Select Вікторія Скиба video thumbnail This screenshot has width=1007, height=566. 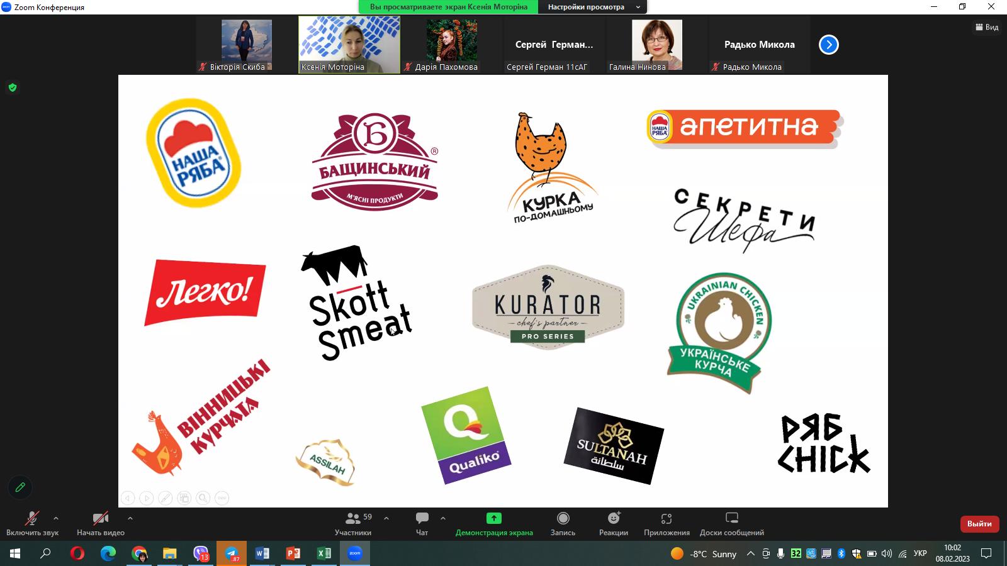pyautogui.click(x=247, y=45)
